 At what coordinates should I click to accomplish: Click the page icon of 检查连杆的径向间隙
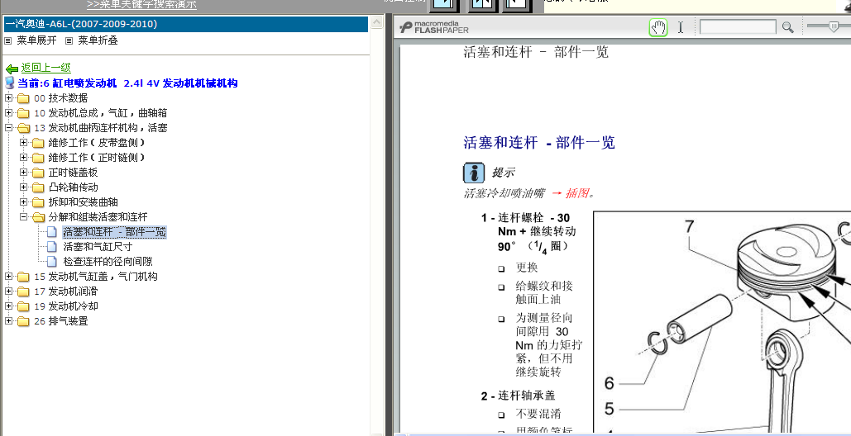pyautogui.click(x=52, y=262)
